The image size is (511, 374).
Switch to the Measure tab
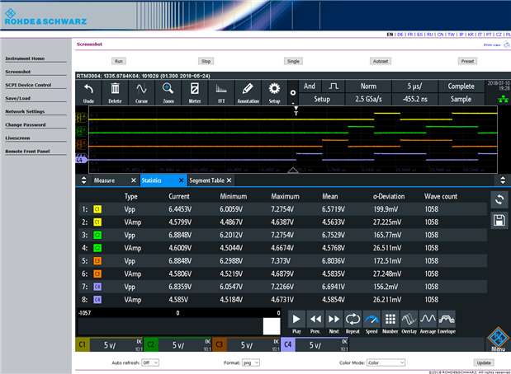[x=104, y=180]
